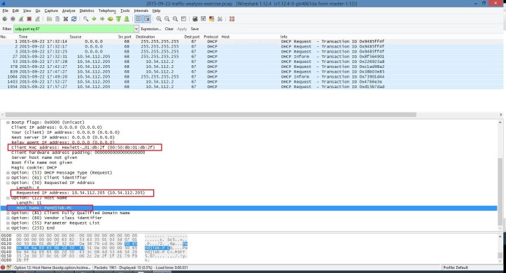Viewport: 506px width, 273px height.
Task: Open the Capture menu
Action: point(51,10)
